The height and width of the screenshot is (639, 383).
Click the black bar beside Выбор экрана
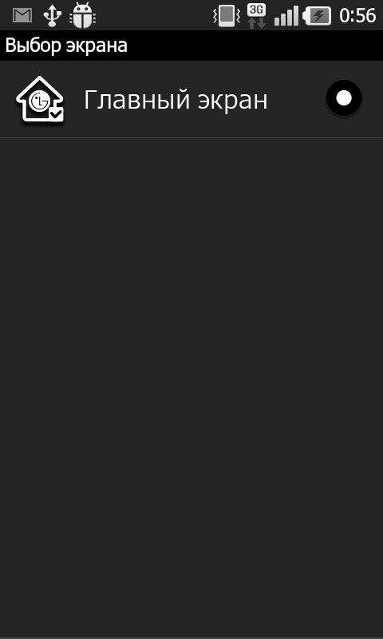pos(255,46)
